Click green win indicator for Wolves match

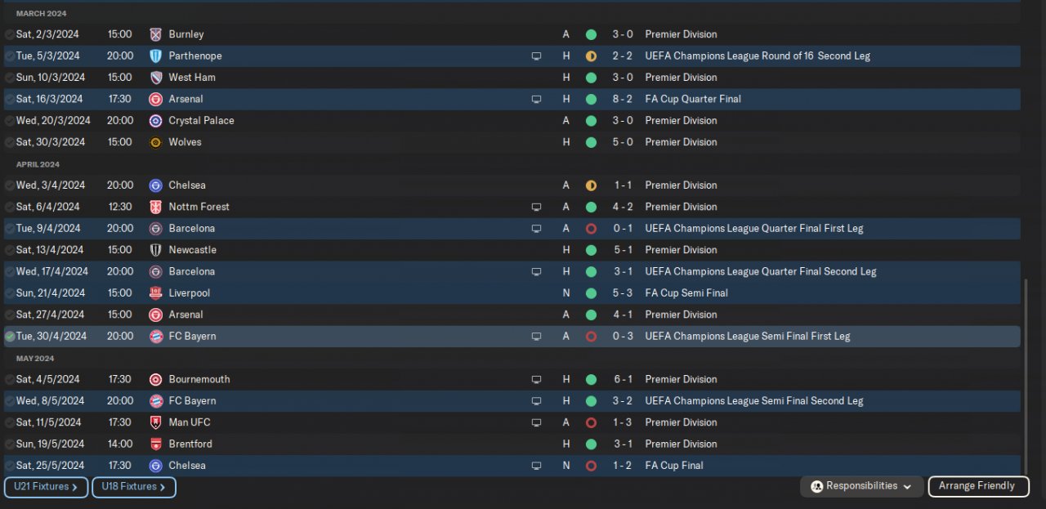click(591, 142)
